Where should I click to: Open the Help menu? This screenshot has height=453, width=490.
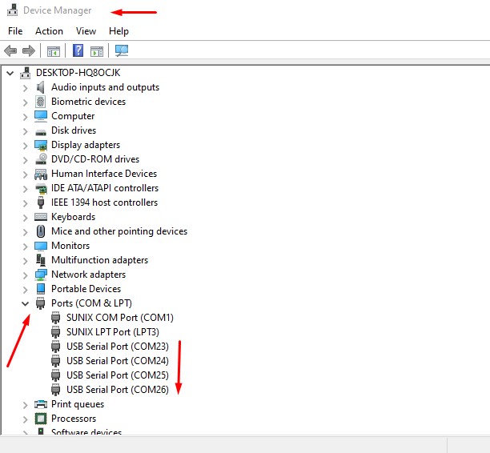(118, 31)
